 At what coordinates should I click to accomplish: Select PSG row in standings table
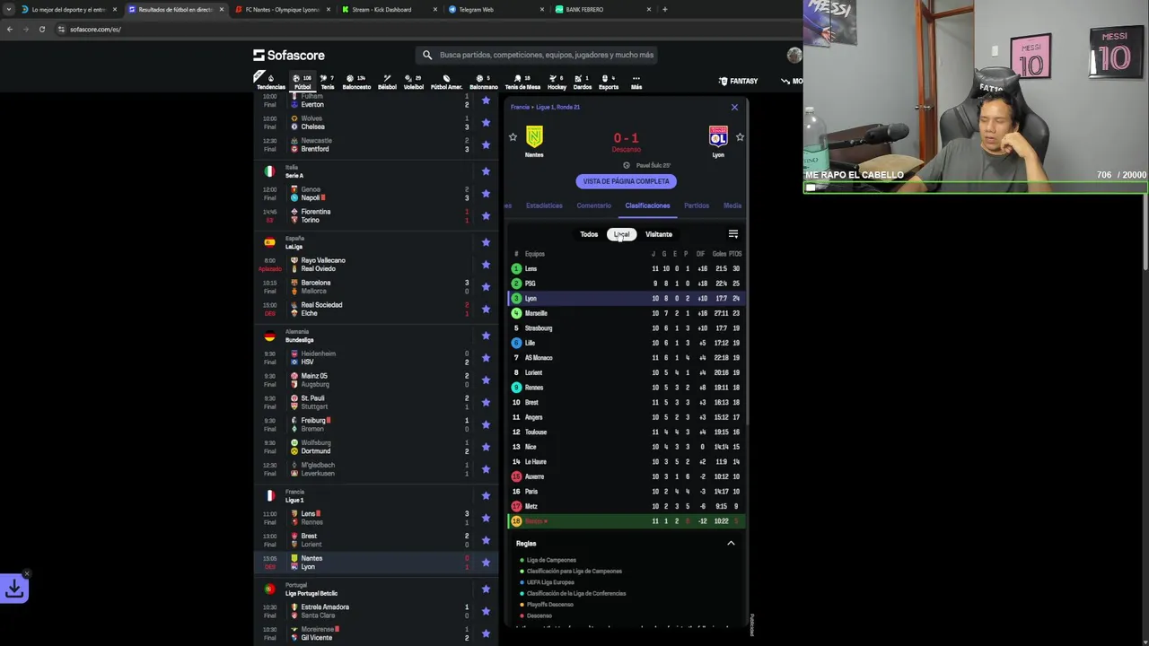click(x=626, y=284)
